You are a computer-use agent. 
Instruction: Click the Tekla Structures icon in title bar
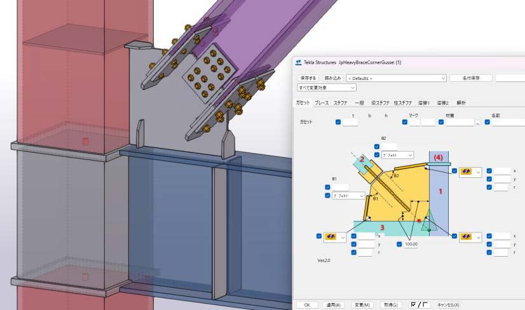tap(298, 62)
